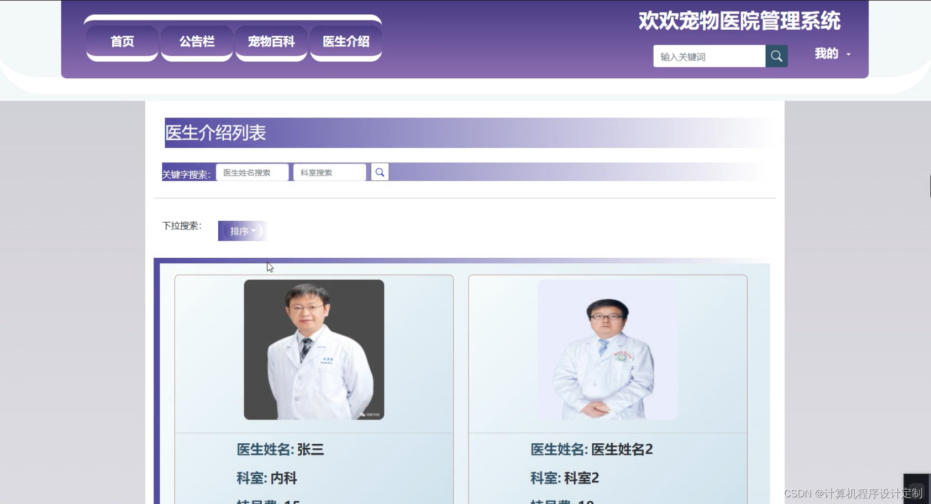The image size is (931, 504).
Task: Open the 排序 sort dropdown
Action: [x=243, y=231]
